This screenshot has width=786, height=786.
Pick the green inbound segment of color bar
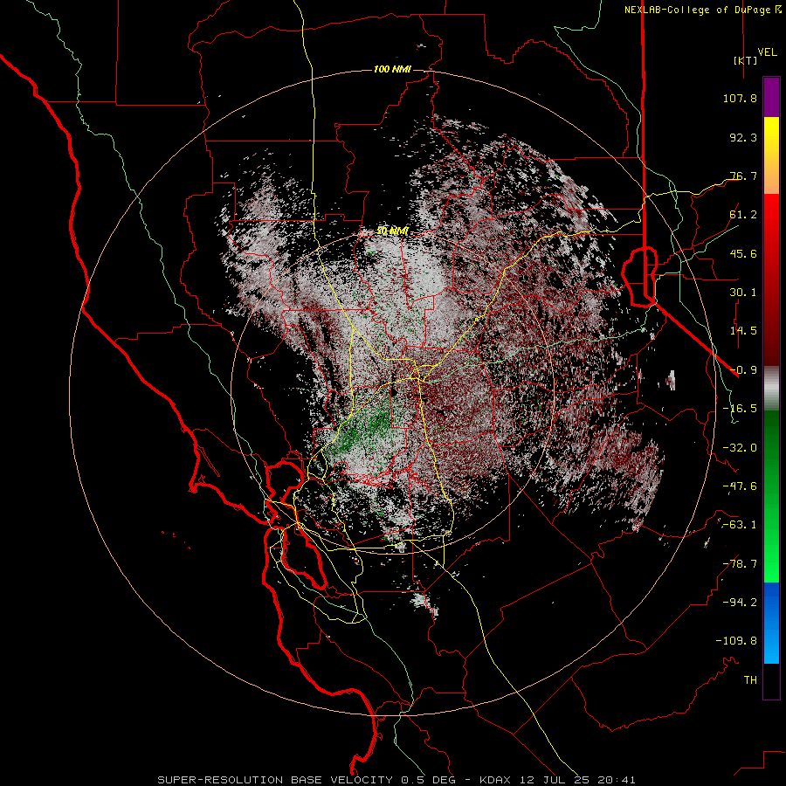pyautogui.click(x=771, y=496)
